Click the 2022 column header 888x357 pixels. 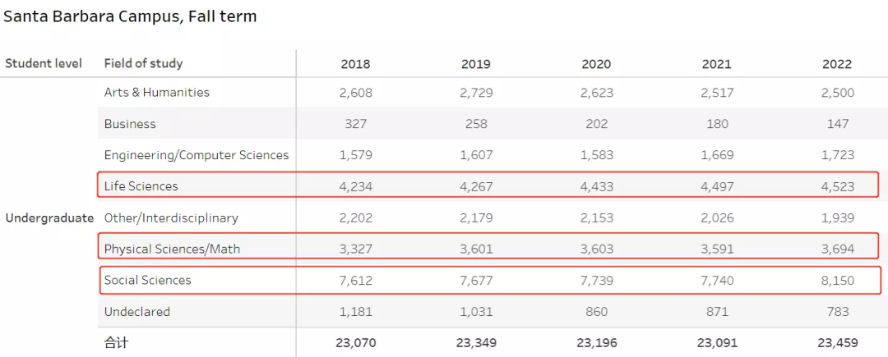tap(837, 64)
